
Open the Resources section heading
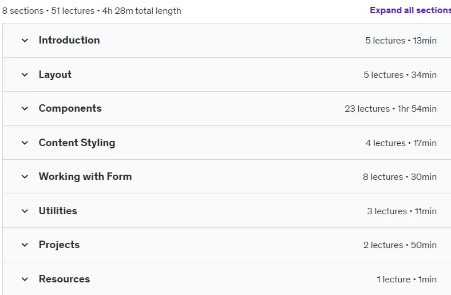click(x=65, y=279)
